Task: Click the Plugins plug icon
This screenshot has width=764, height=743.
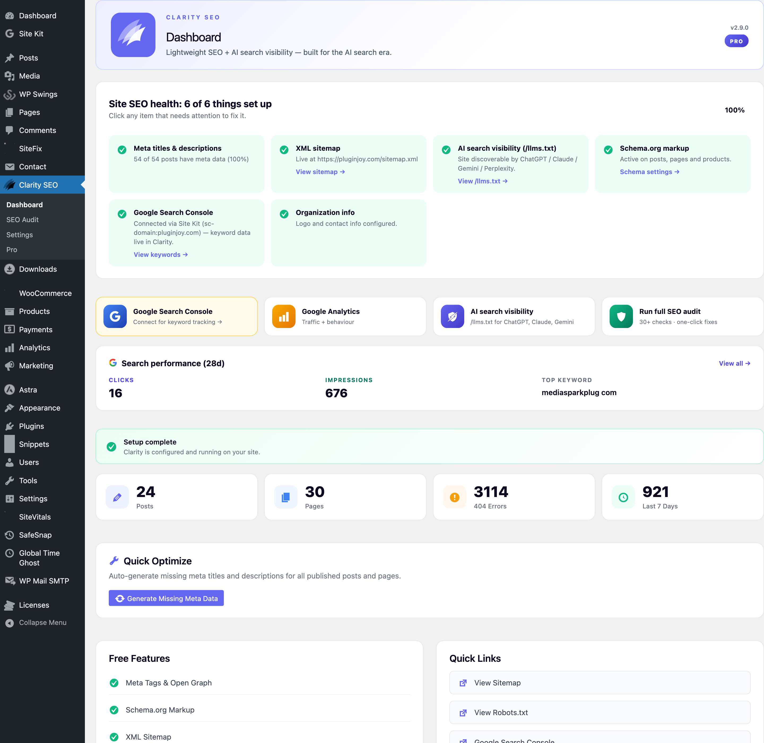Action: (x=10, y=426)
